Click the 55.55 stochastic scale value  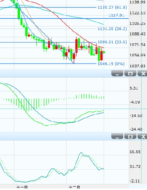(x=135, y=152)
